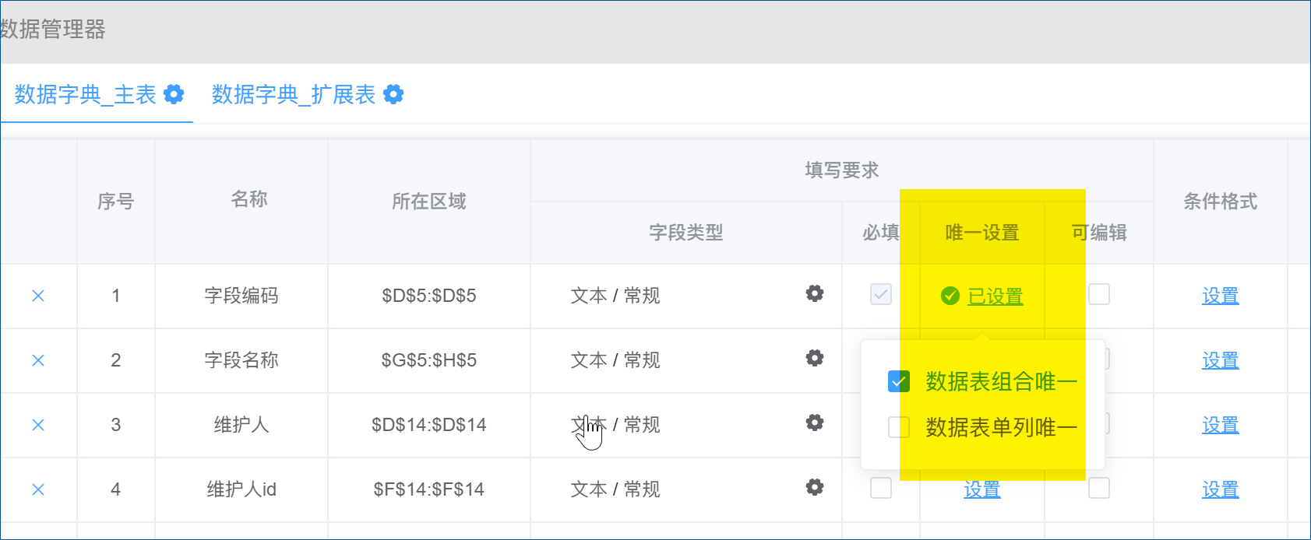1311x540 pixels.
Task: Delete row 3 维护人 with X icon
Action: click(38, 425)
